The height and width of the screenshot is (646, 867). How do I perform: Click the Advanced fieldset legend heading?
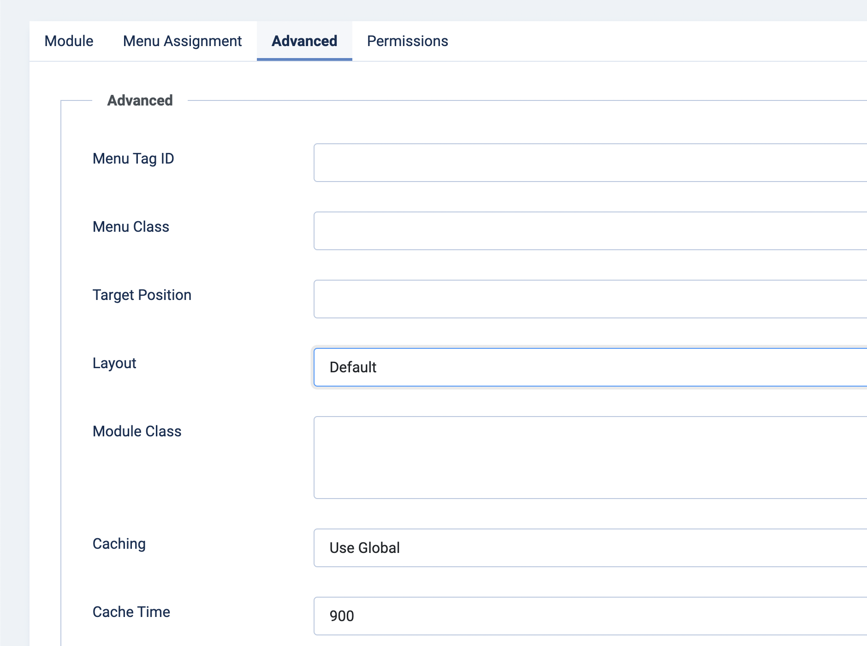tap(140, 100)
